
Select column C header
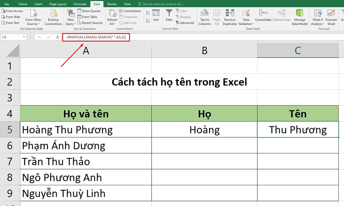[298, 51]
